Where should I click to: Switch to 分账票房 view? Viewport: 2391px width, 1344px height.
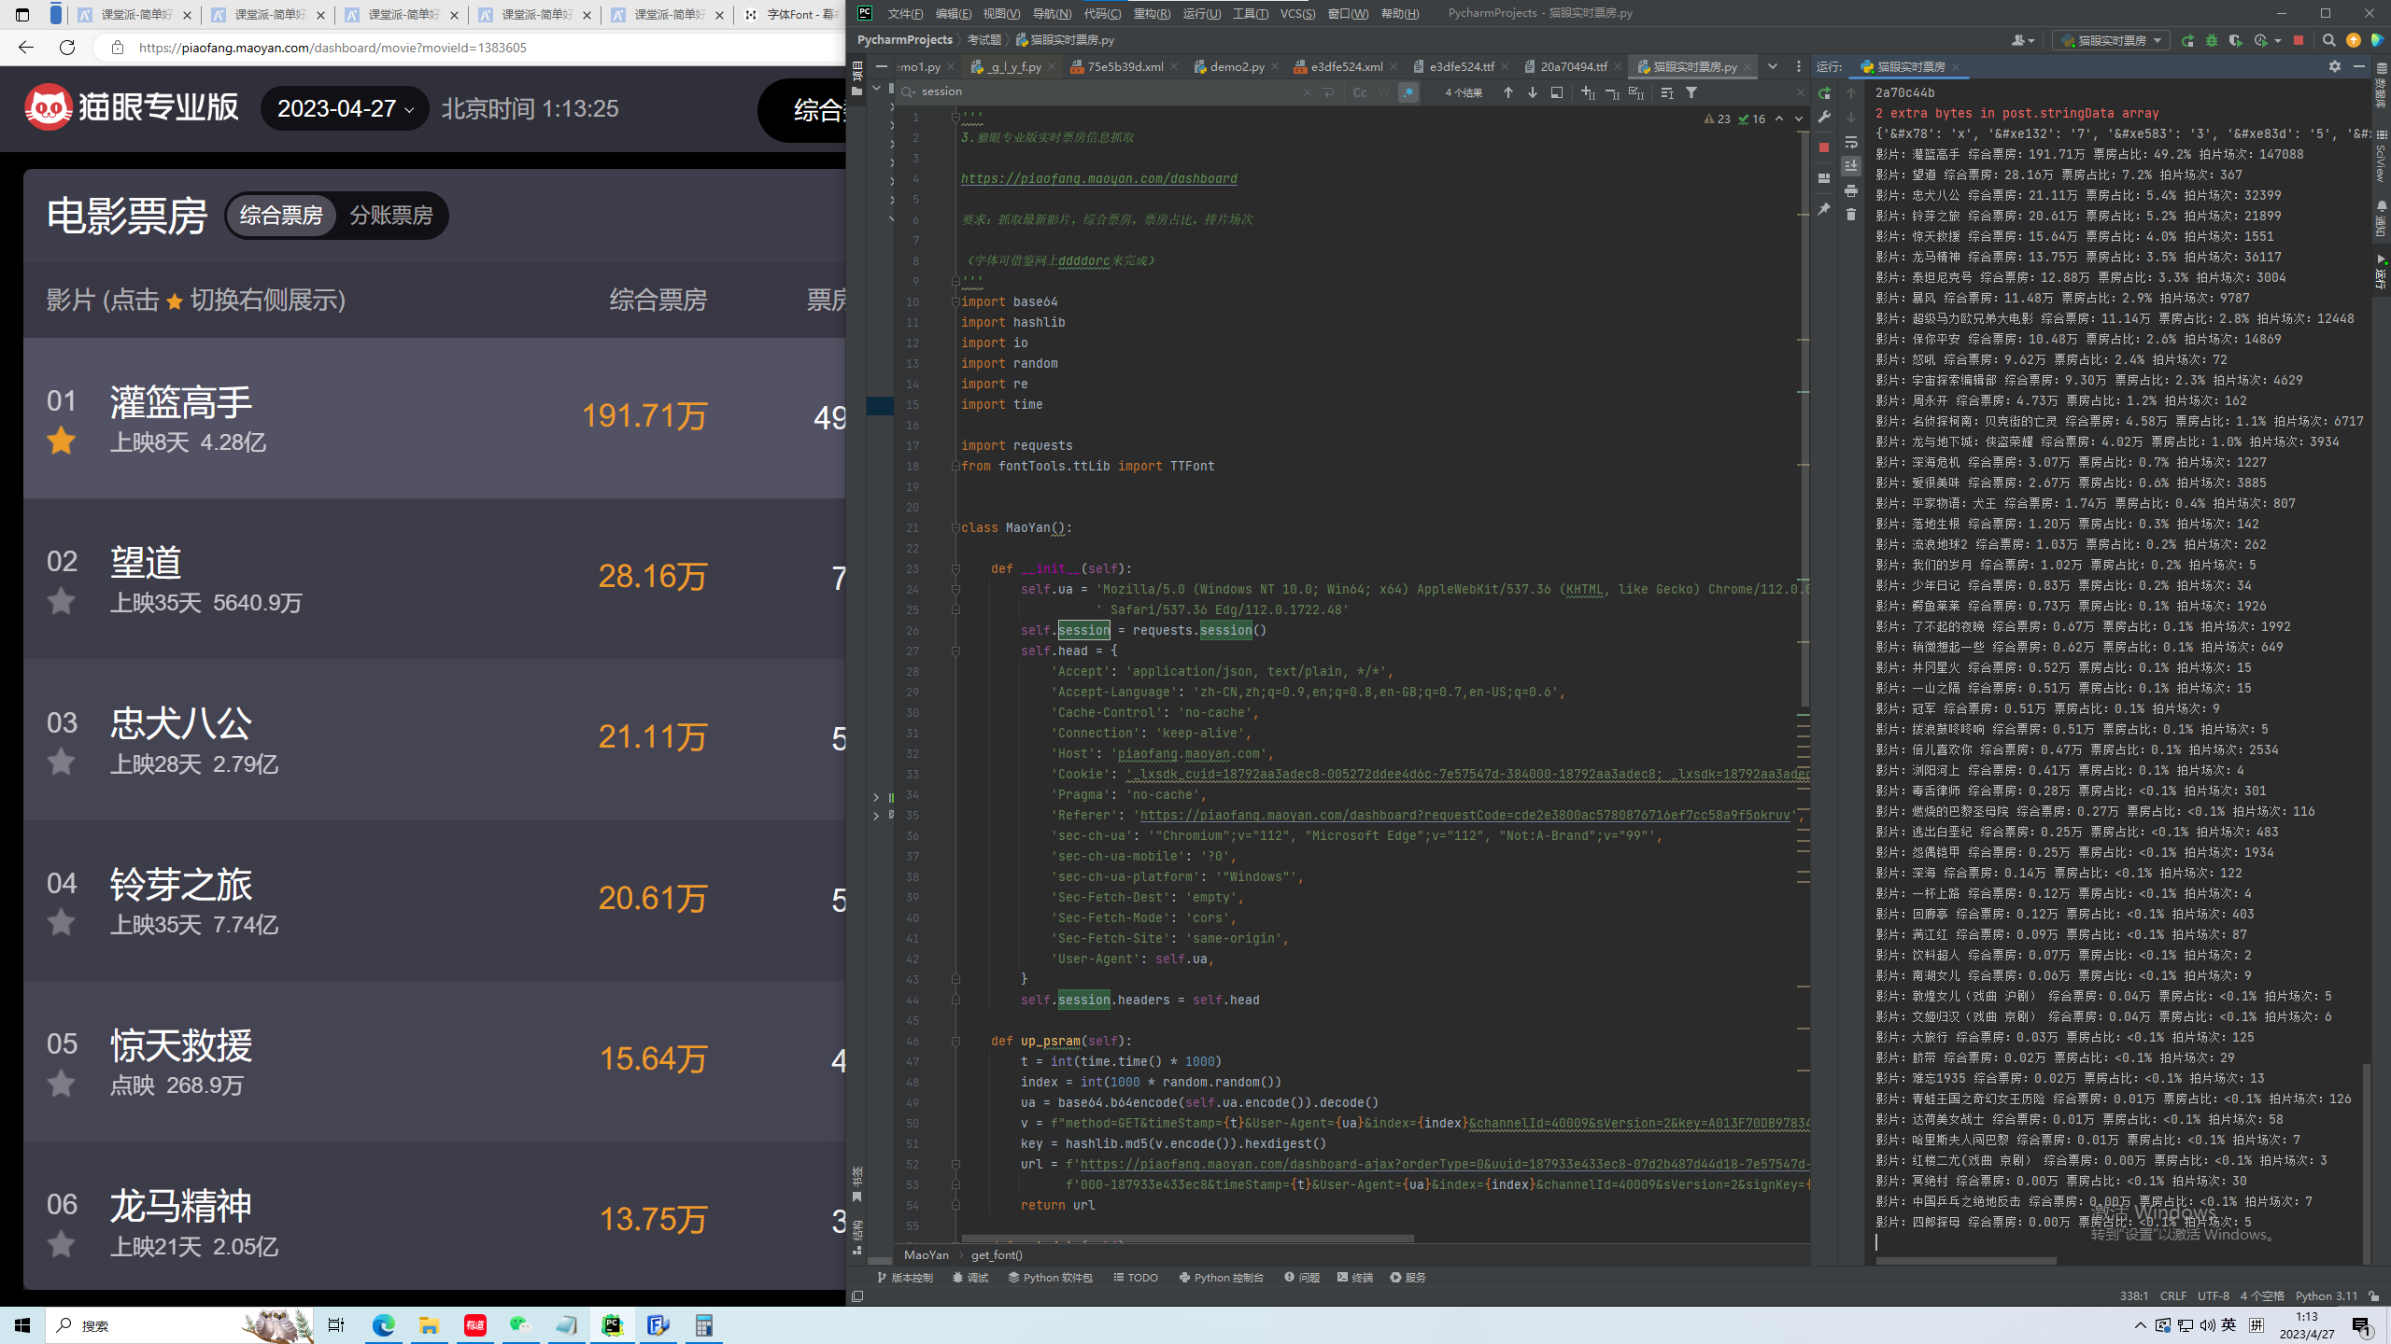(391, 216)
